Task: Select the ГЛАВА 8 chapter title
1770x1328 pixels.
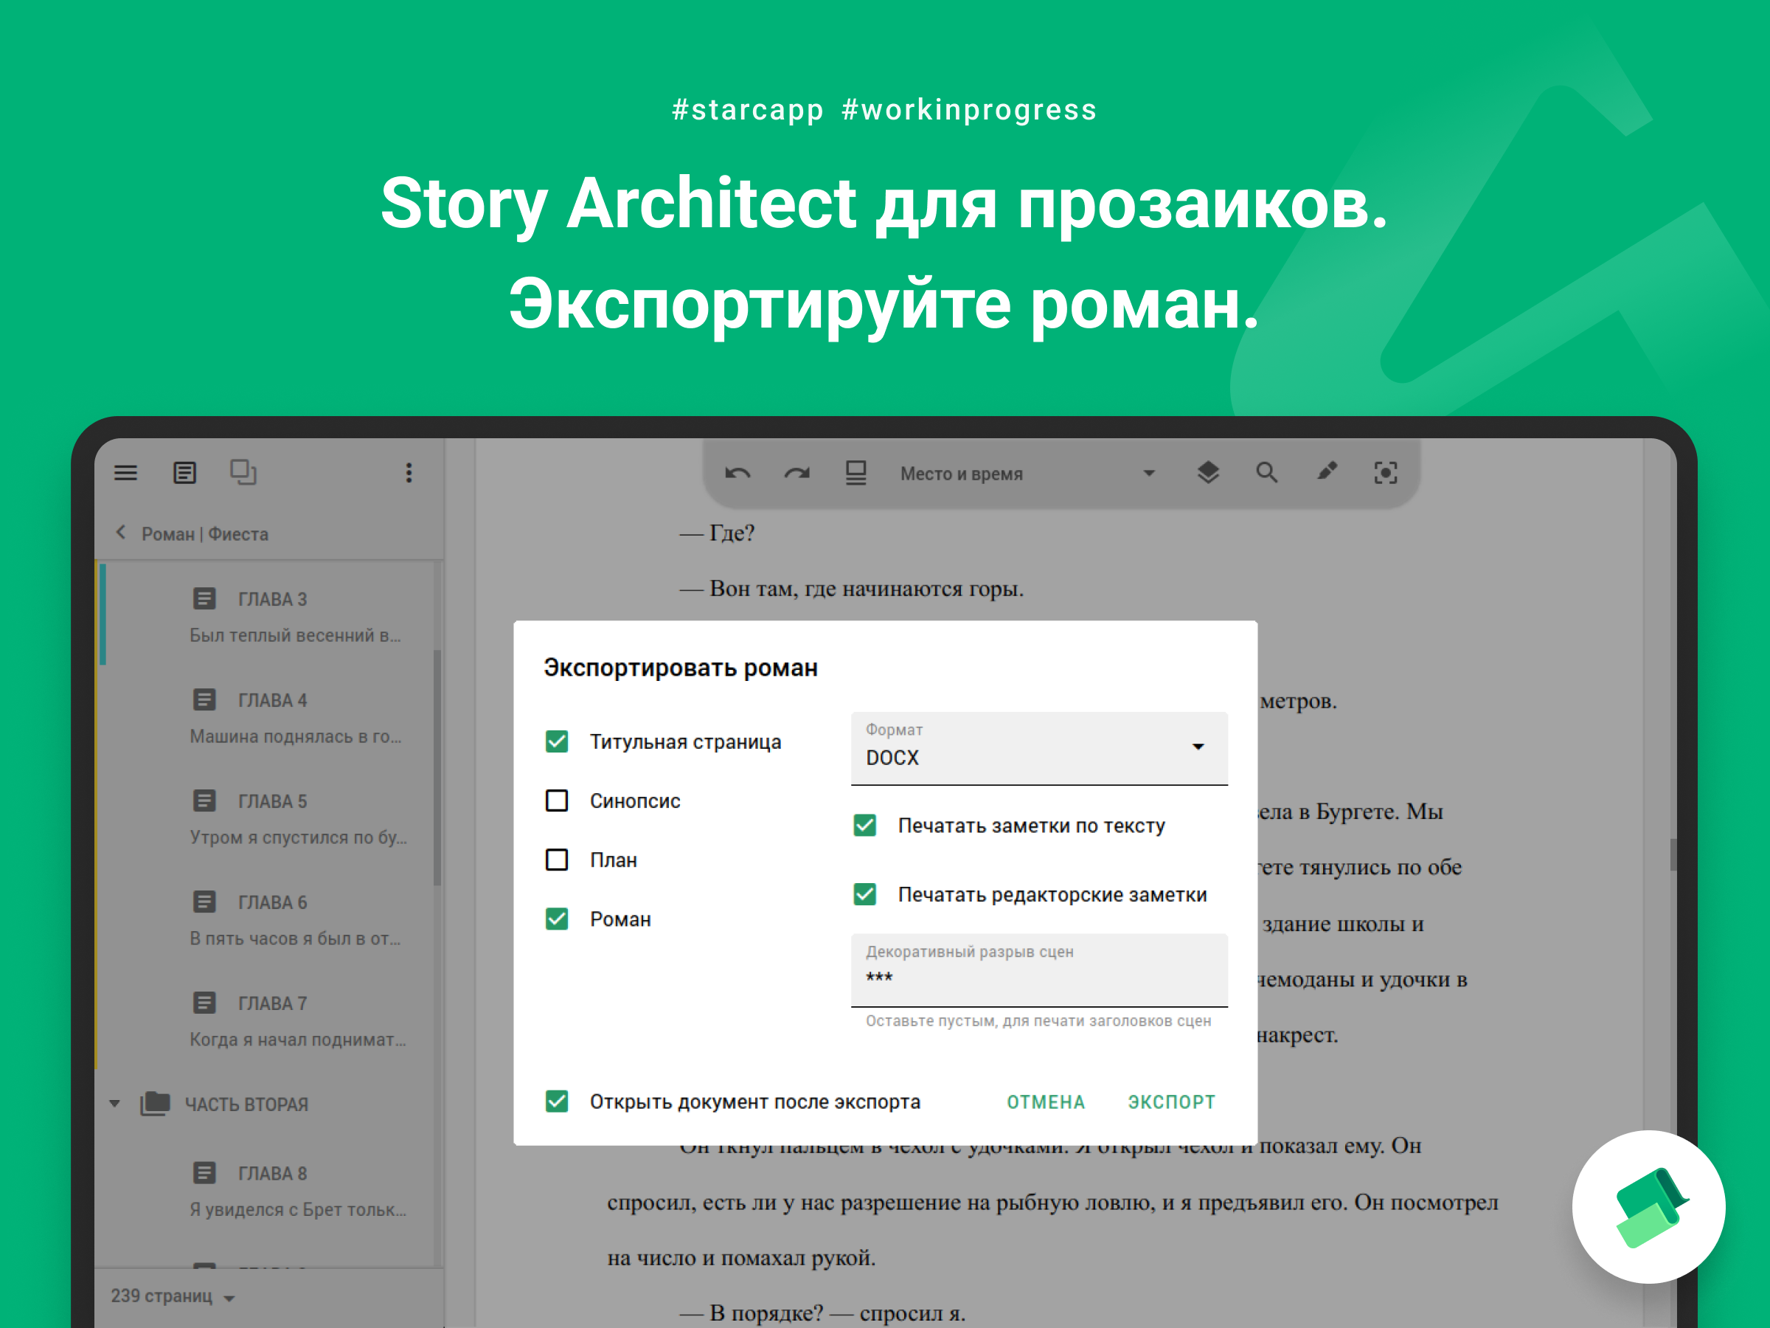Action: (x=273, y=1174)
